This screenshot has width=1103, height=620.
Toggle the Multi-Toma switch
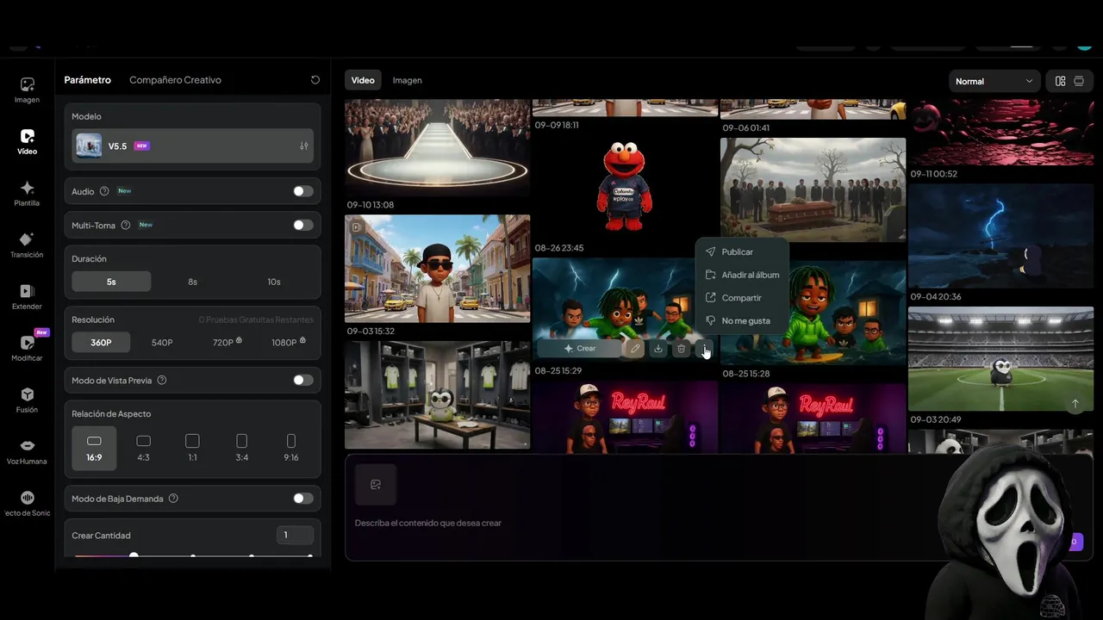pos(303,226)
